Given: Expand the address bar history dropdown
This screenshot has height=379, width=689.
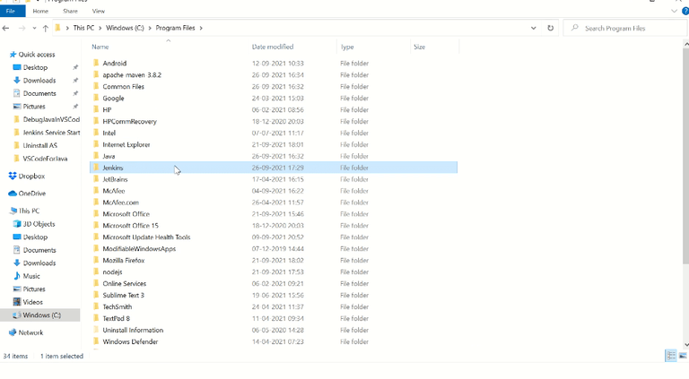Looking at the screenshot, I should [x=534, y=28].
